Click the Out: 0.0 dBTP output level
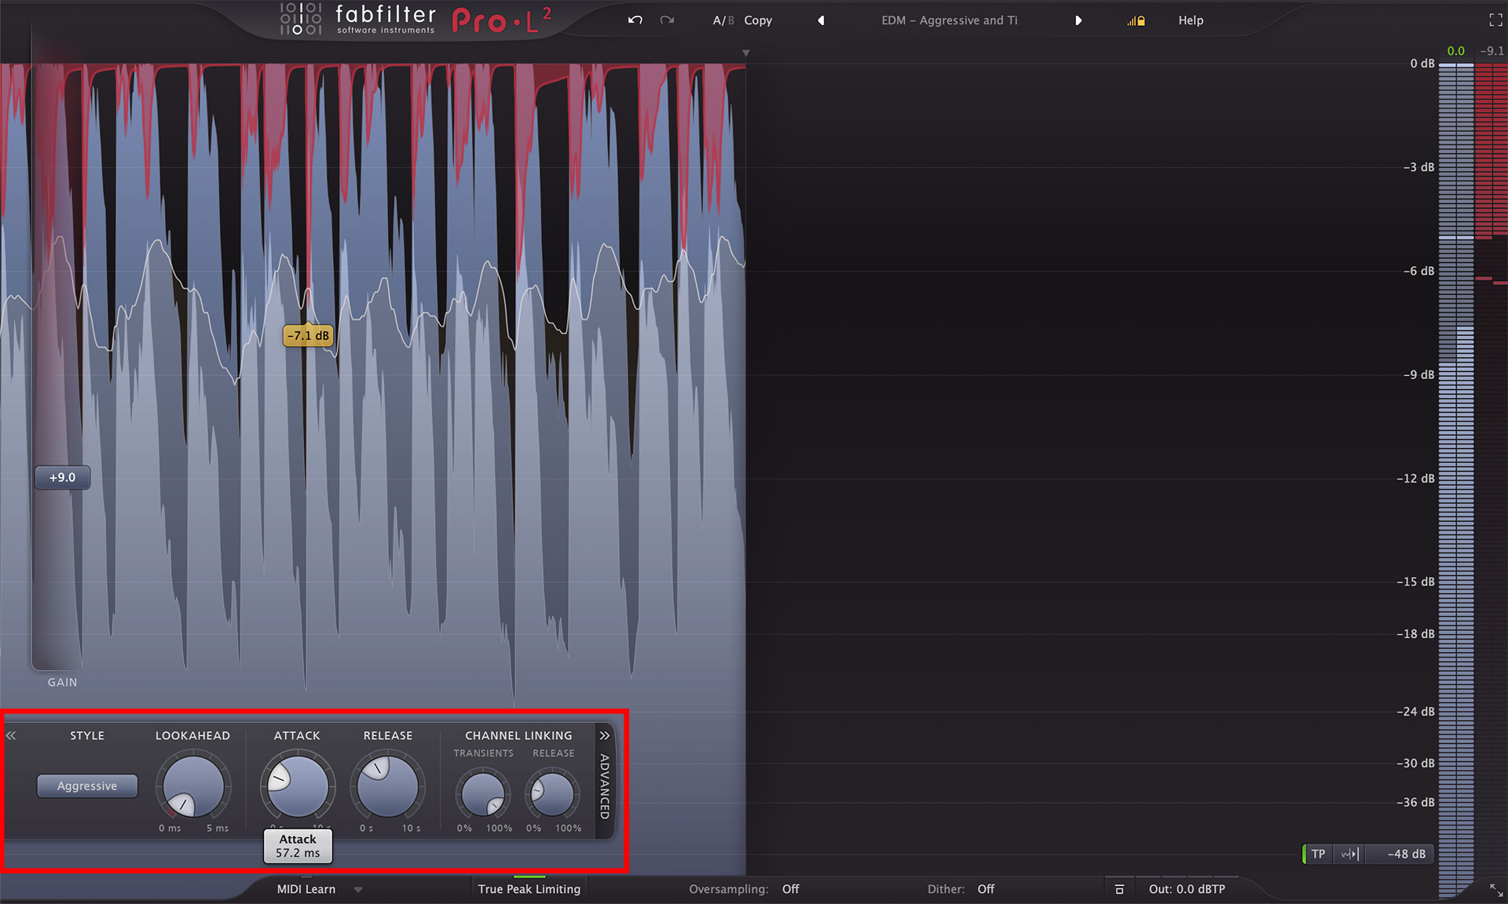Screen dimensions: 1508x904 [1187, 889]
